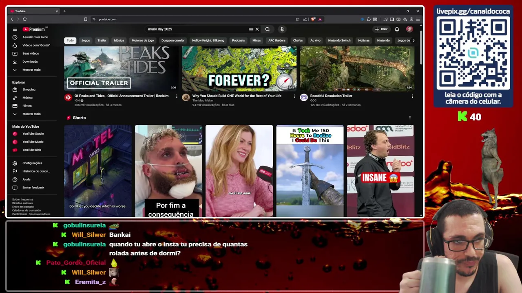The image size is (522, 293).
Task: Select the Jogos filter chip
Action: (86, 40)
